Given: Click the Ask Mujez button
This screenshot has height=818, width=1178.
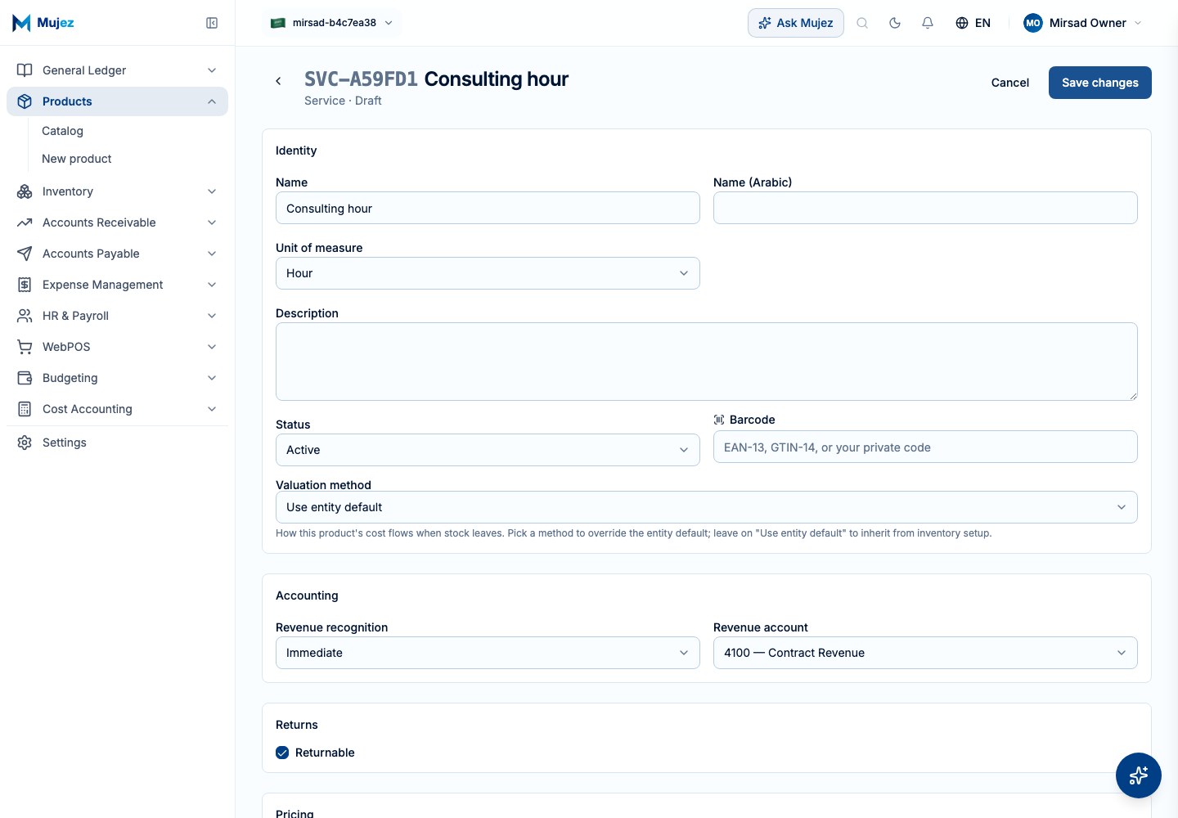Looking at the screenshot, I should (796, 23).
